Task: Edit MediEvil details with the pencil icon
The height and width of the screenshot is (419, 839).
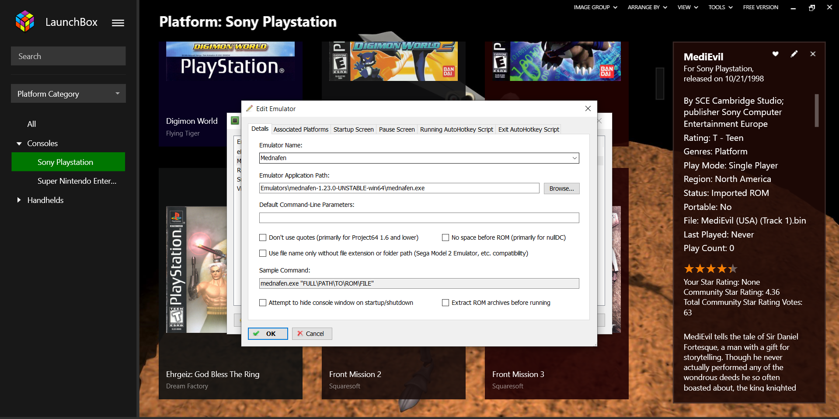Action: point(794,54)
